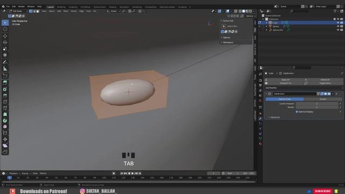This screenshot has height=194, width=345.
Task: Switch to vertex select mode
Action: (x=31, y=11)
